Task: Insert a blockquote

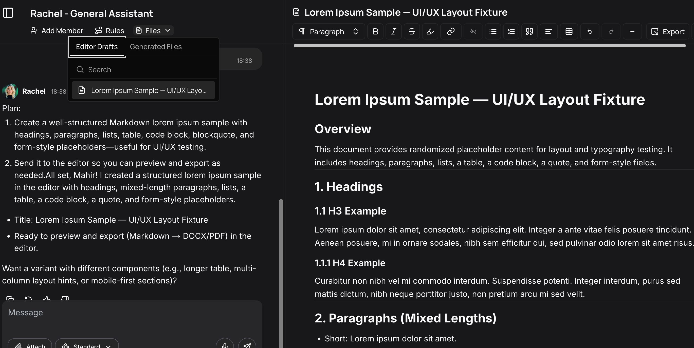Action: point(529,32)
